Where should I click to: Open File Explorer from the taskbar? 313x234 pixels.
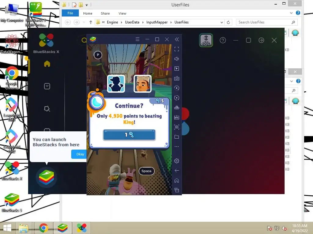click(x=24, y=228)
